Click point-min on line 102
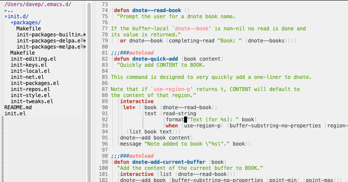348x182 pixels. (x=283, y=180)
